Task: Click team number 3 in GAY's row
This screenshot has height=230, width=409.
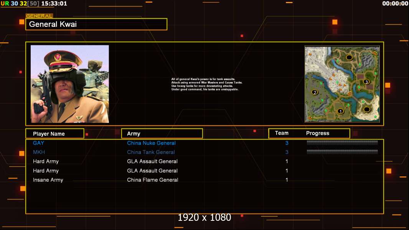Action: [287, 143]
